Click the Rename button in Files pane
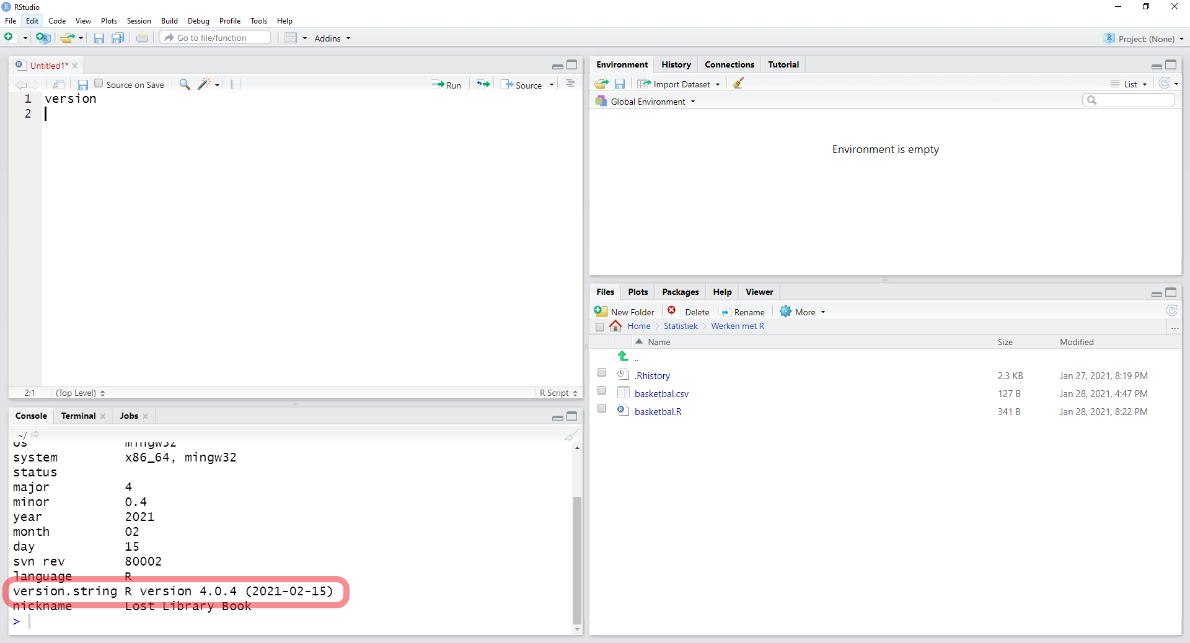Image resolution: width=1190 pixels, height=643 pixels. point(742,312)
